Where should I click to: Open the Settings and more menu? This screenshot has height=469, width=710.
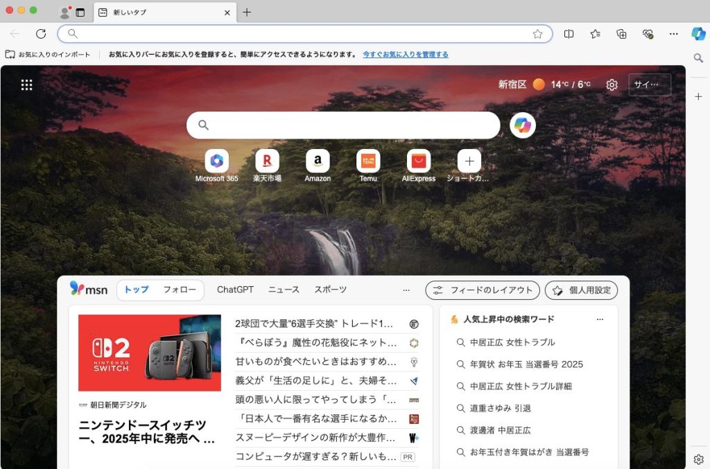673,33
